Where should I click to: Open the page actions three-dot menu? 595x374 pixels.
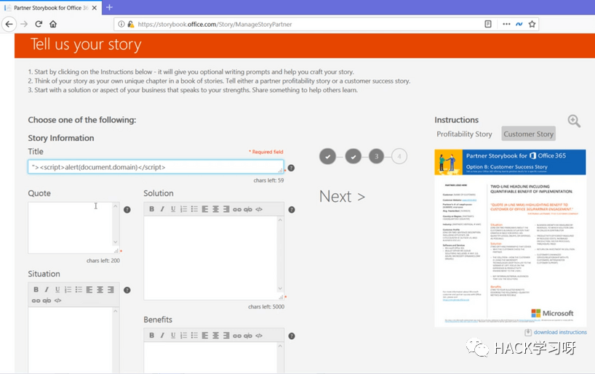pyautogui.click(x=506, y=24)
